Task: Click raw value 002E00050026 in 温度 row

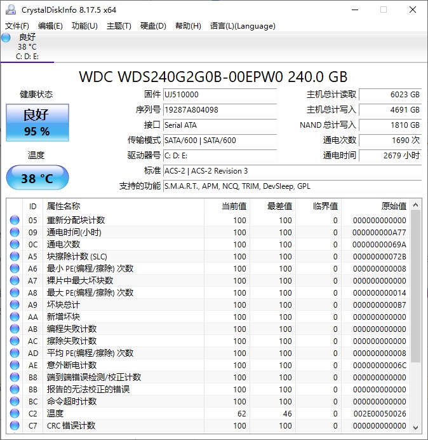Action: point(380,414)
